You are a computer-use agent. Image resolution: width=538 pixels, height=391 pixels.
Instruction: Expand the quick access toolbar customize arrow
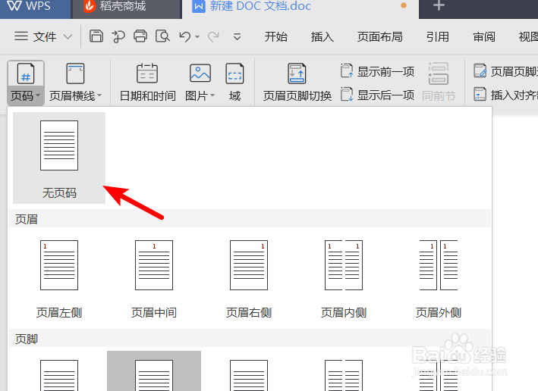(237, 36)
